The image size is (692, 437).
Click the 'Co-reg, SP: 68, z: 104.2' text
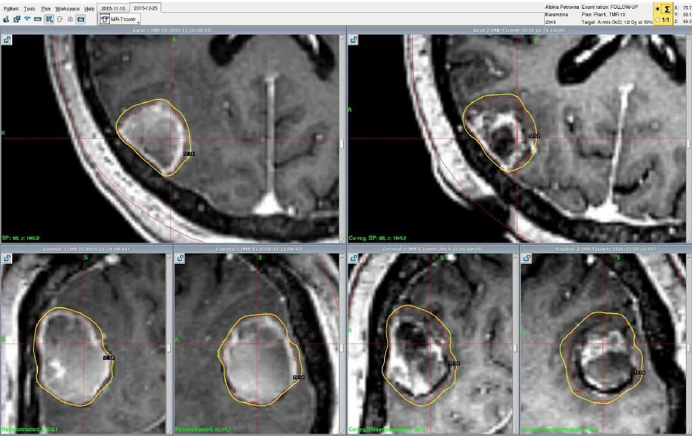point(378,238)
